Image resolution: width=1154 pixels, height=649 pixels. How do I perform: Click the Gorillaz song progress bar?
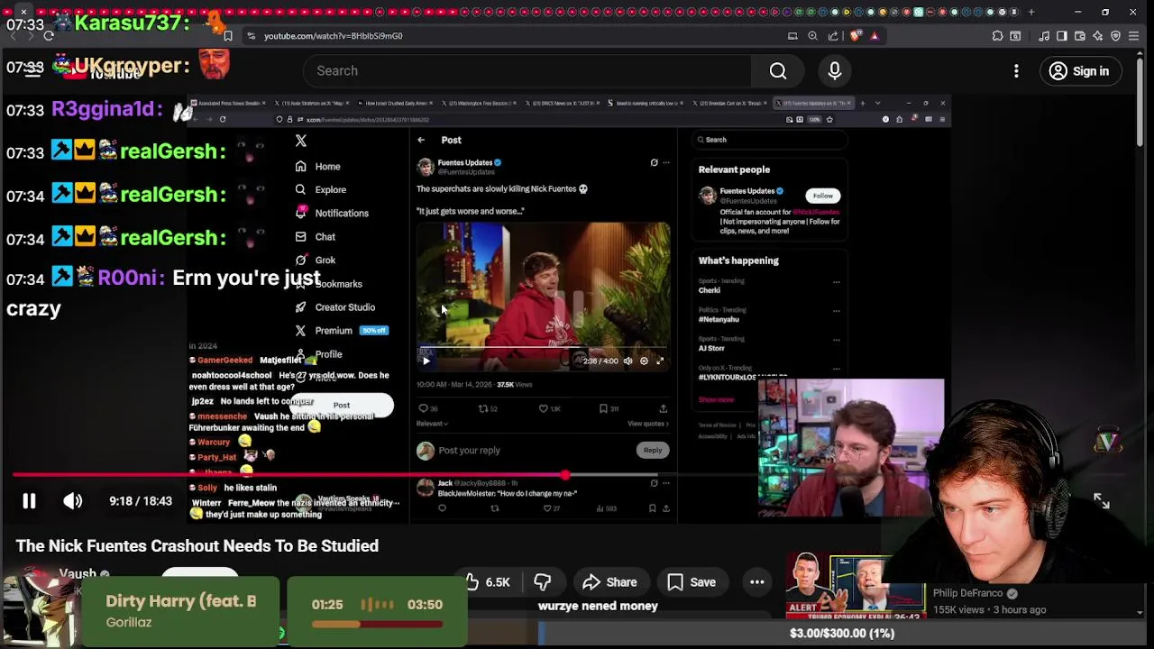[x=377, y=624]
